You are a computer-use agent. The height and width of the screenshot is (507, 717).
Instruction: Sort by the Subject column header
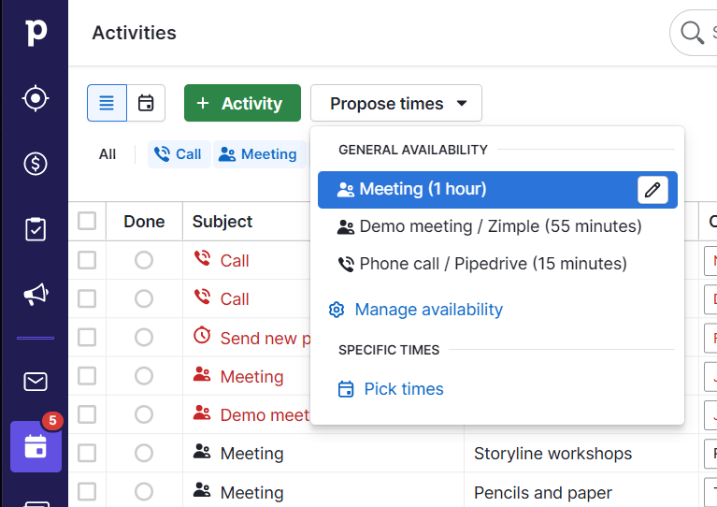click(222, 222)
